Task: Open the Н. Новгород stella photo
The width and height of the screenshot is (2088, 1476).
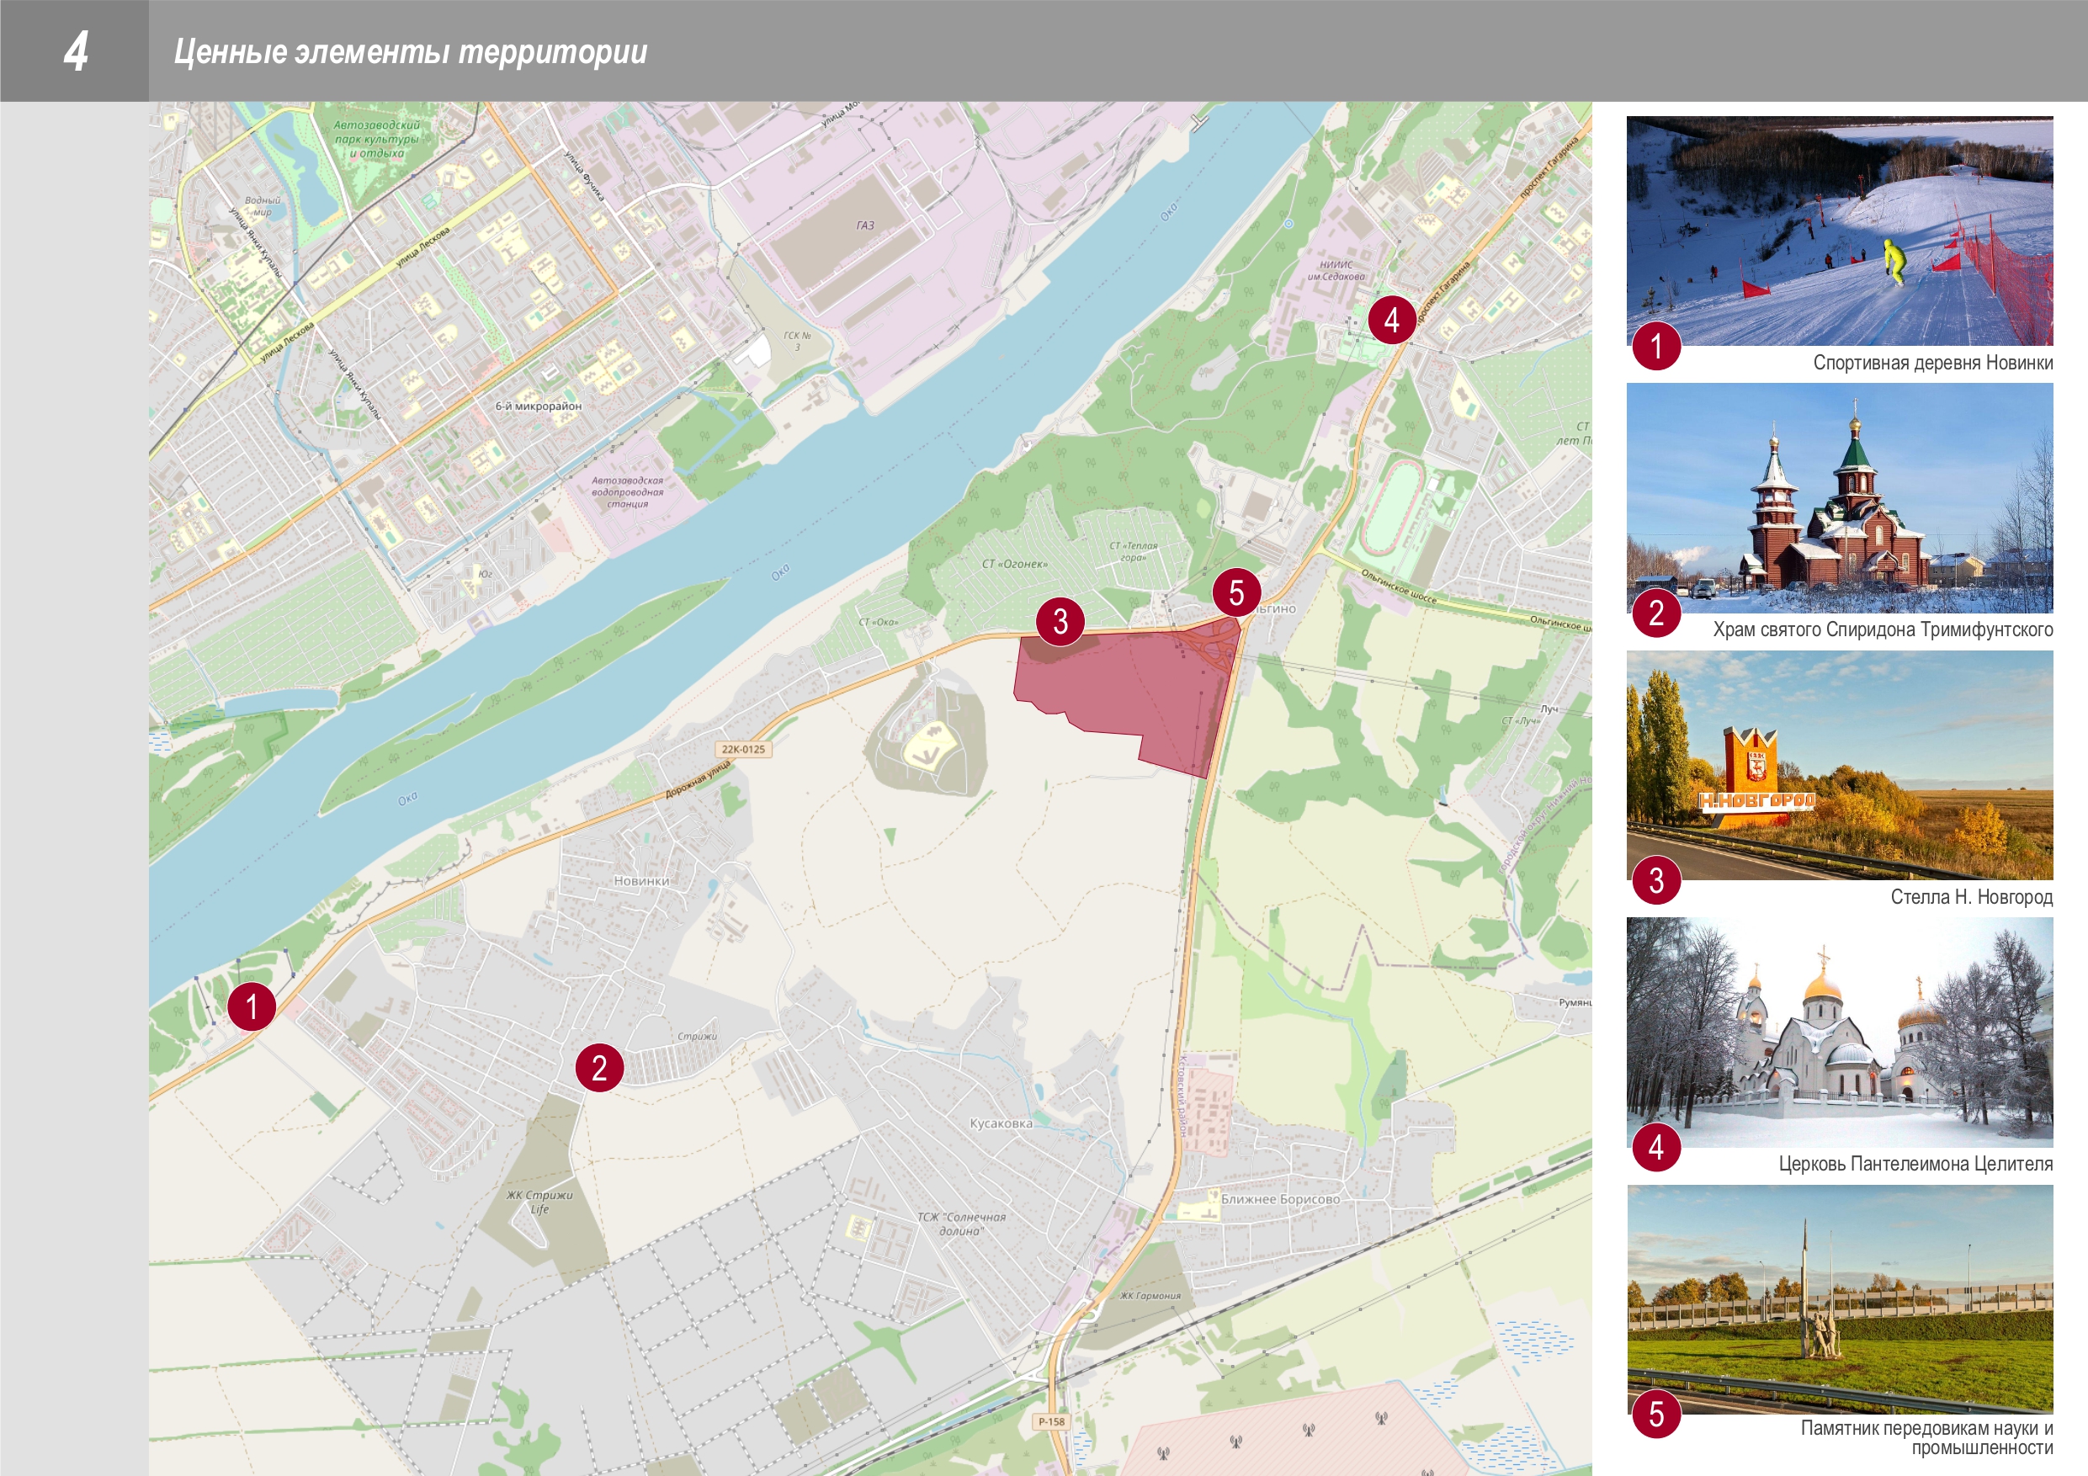Action: tap(1839, 765)
